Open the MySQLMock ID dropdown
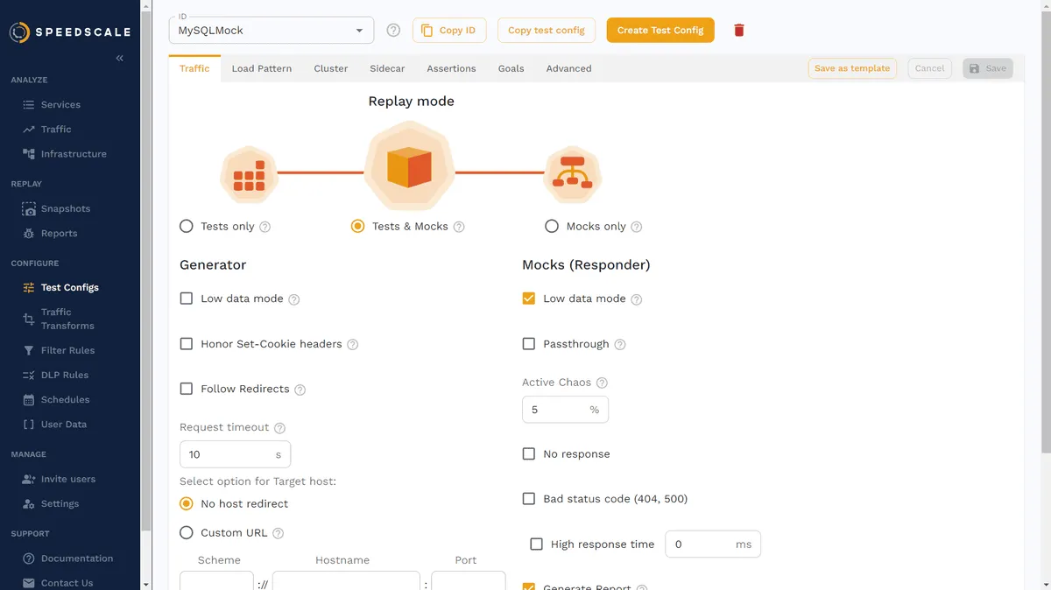Screen dimensions: 1051x590 point(271,31)
